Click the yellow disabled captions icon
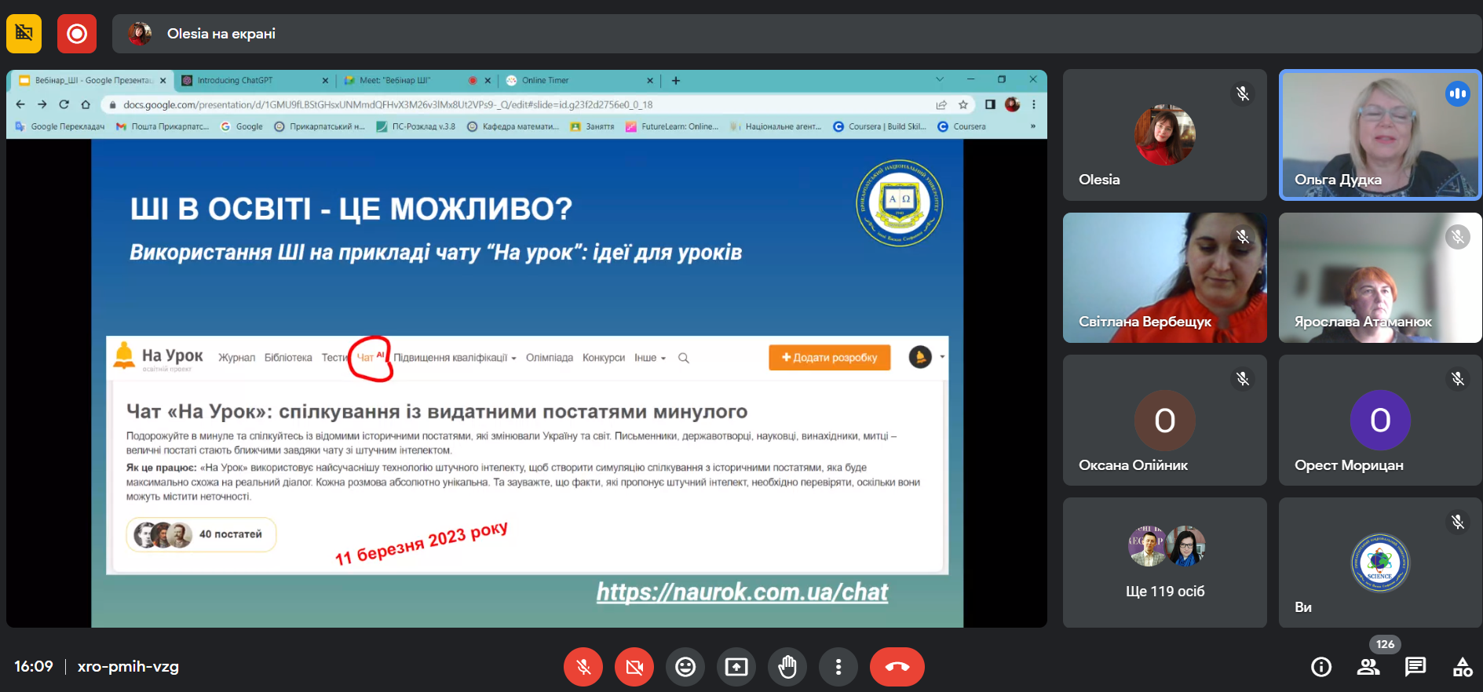Viewport: 1483px width, 692px height. (24, 34)
